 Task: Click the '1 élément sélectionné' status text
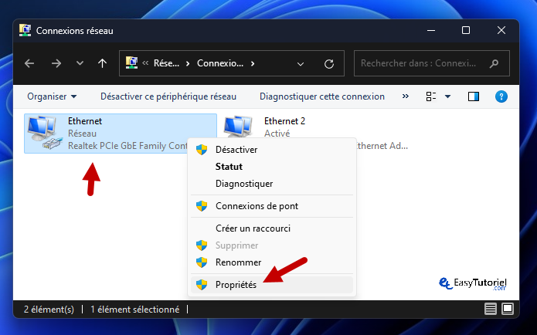pyautogui.click(x=135, y=310)
